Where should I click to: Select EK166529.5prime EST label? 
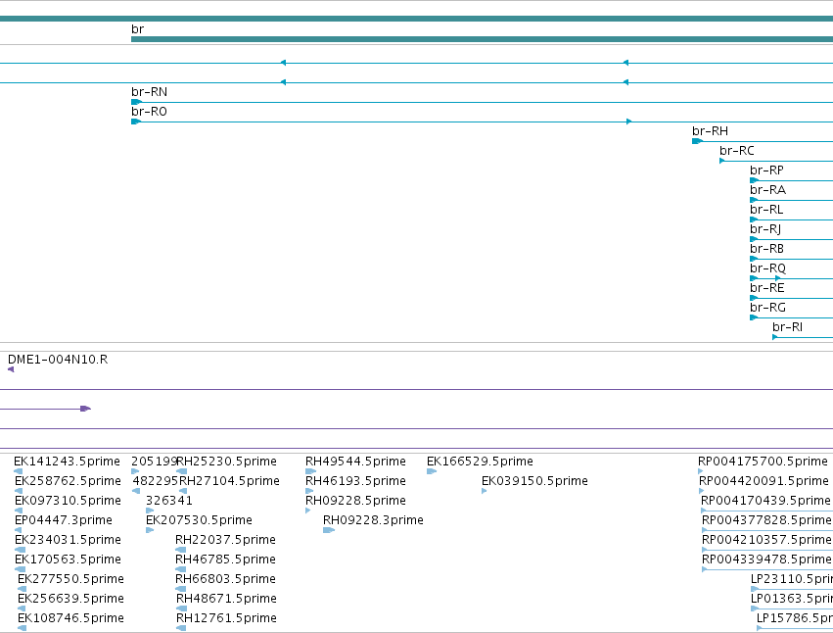tap(480, 462)
